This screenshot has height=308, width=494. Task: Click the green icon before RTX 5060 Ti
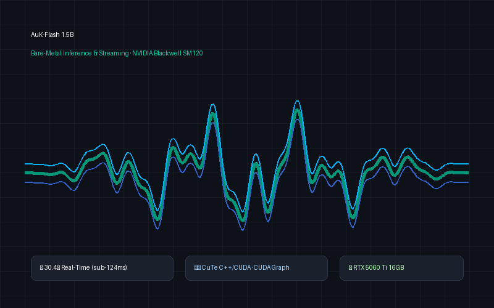(x=350, y=268)
